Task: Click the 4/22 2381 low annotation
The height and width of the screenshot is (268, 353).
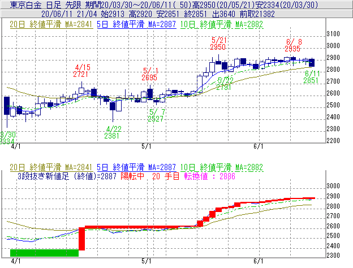Action: [x=113, y=132]
